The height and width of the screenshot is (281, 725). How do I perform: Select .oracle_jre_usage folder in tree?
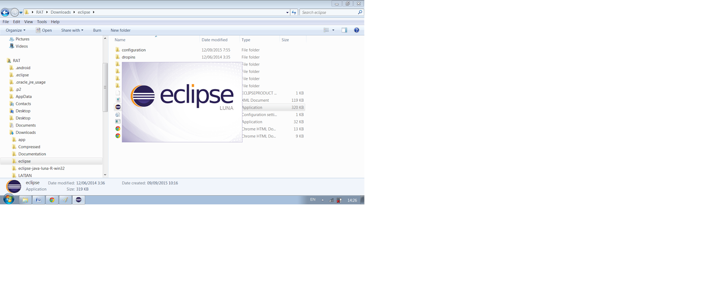coord(30,82)
